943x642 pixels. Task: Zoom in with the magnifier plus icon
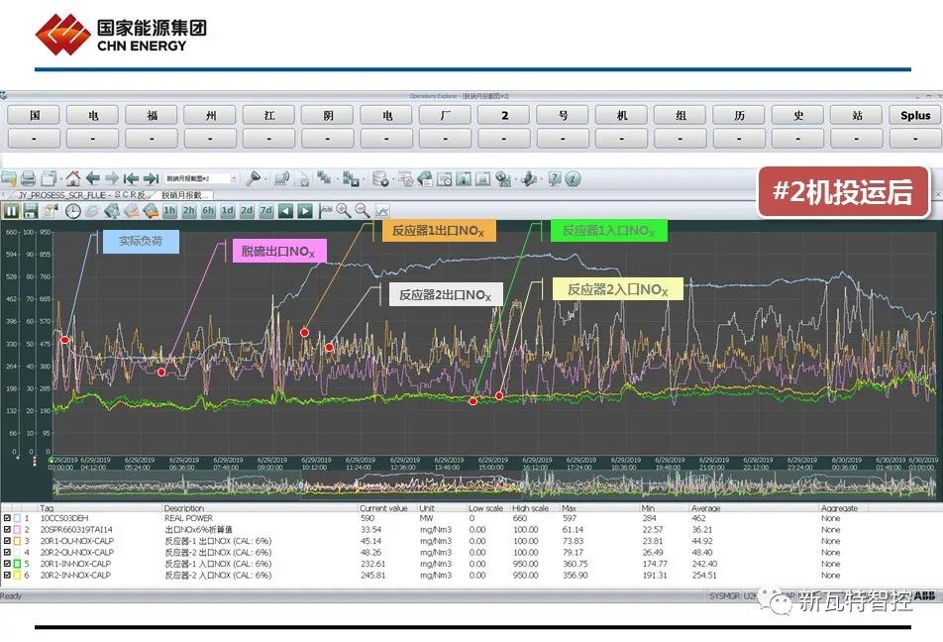pyautogui.click(x=344, y=211)
